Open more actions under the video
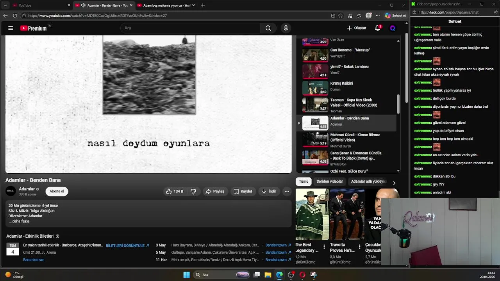The height and width of the screenshot is (281, 500). click(287, 191)
